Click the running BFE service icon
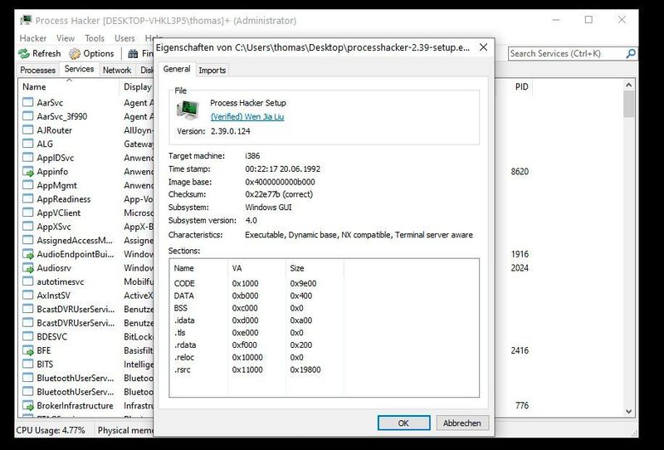 28,350
